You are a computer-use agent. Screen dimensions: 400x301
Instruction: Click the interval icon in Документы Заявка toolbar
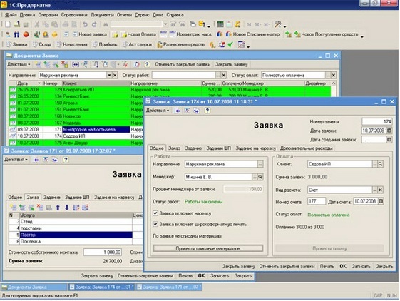[x=76, y=64]
